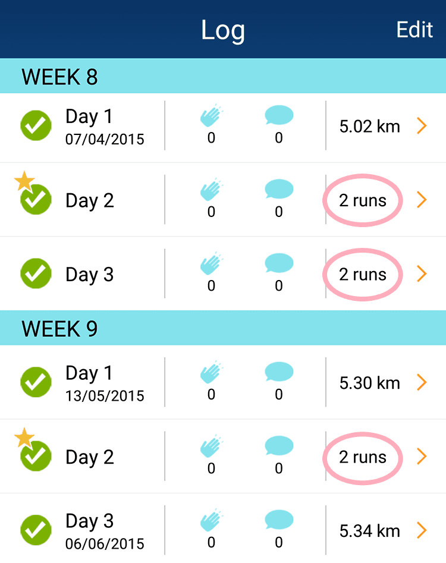Toggle green checkmark for Week 8 Day 3
446x563 pixels.
pyautogui.click(x=36, y=273)
